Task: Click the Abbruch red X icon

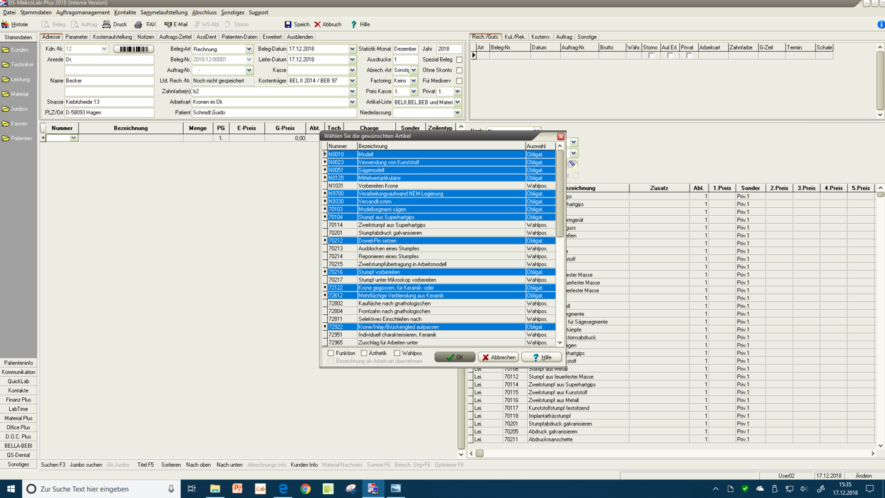Action: [317, 25]
